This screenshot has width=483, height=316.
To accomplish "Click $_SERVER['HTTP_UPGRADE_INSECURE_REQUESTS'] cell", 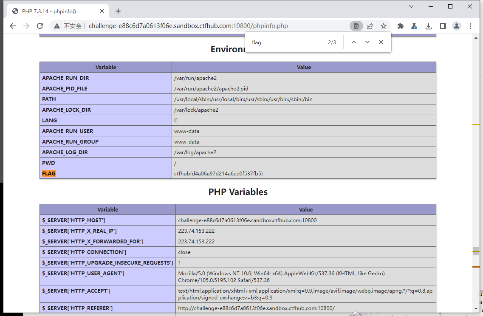I will pos(107,263).
